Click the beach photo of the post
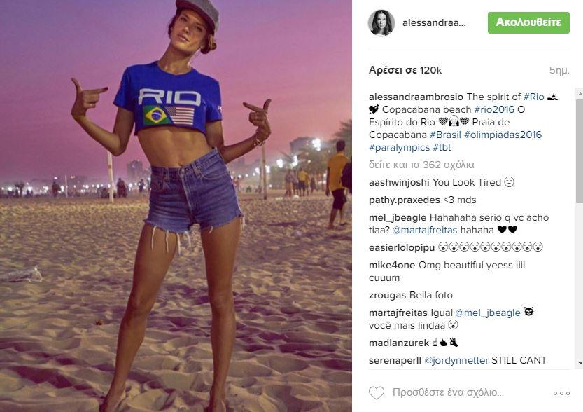Viewport: 583px width, 412px height. pos(176,206)
